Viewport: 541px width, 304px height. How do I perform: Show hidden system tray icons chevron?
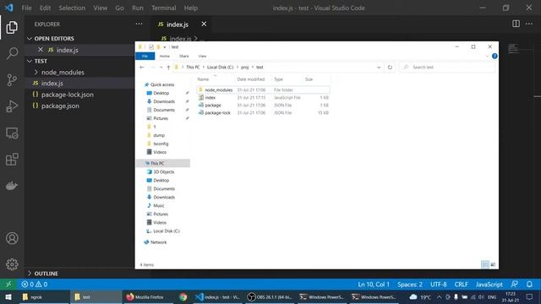pyautogui.click(x=439, y=297)
